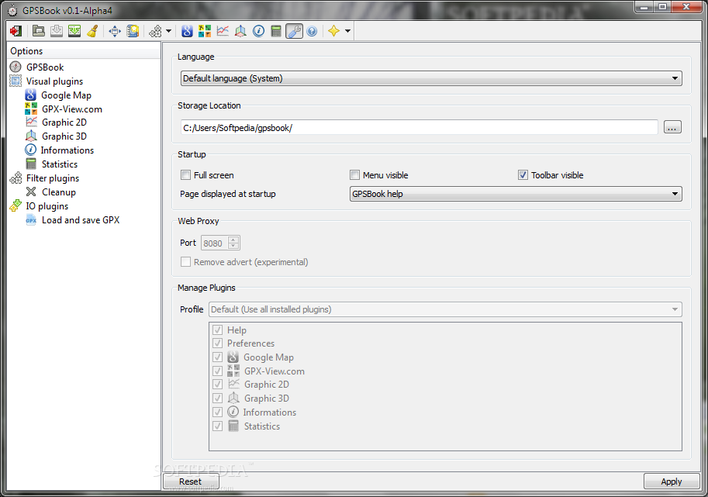Click the green save-as tray toolbar icon

pyautogui.click(x=74, y=31)
